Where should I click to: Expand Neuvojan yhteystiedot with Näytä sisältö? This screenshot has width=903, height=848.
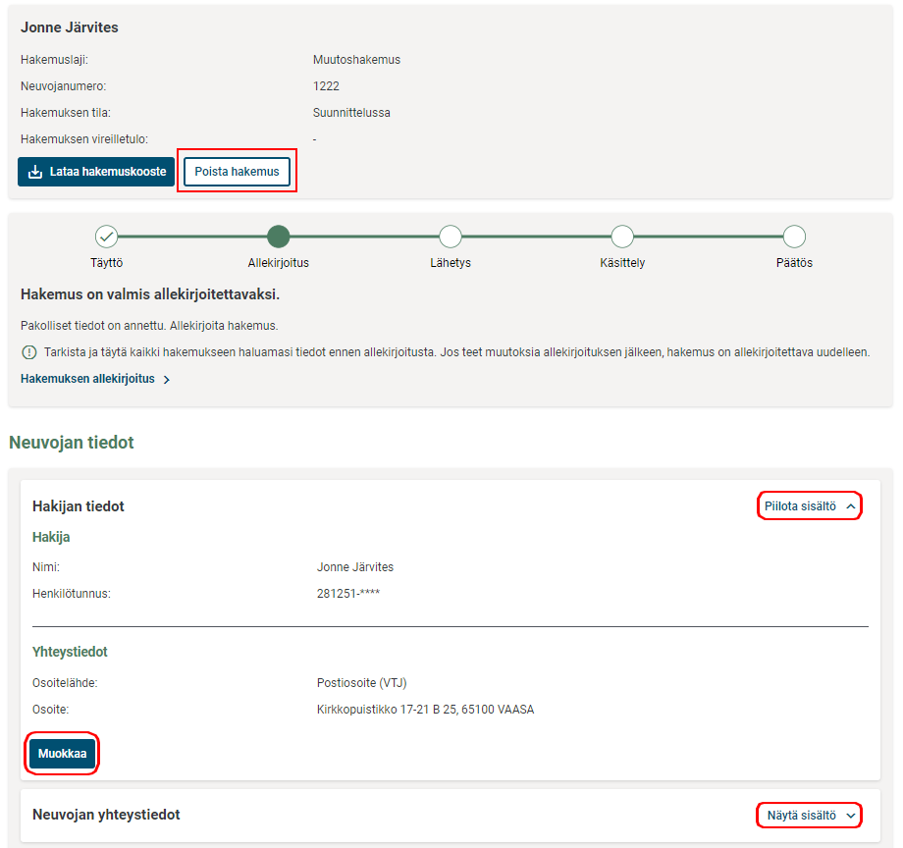coord(801,816)
